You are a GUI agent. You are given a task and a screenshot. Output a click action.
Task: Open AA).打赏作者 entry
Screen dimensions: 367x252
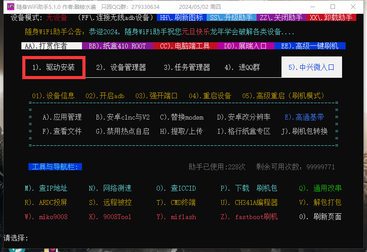click(x=52, y=46)
